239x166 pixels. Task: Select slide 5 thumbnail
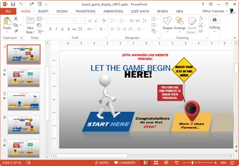(23, 101)
